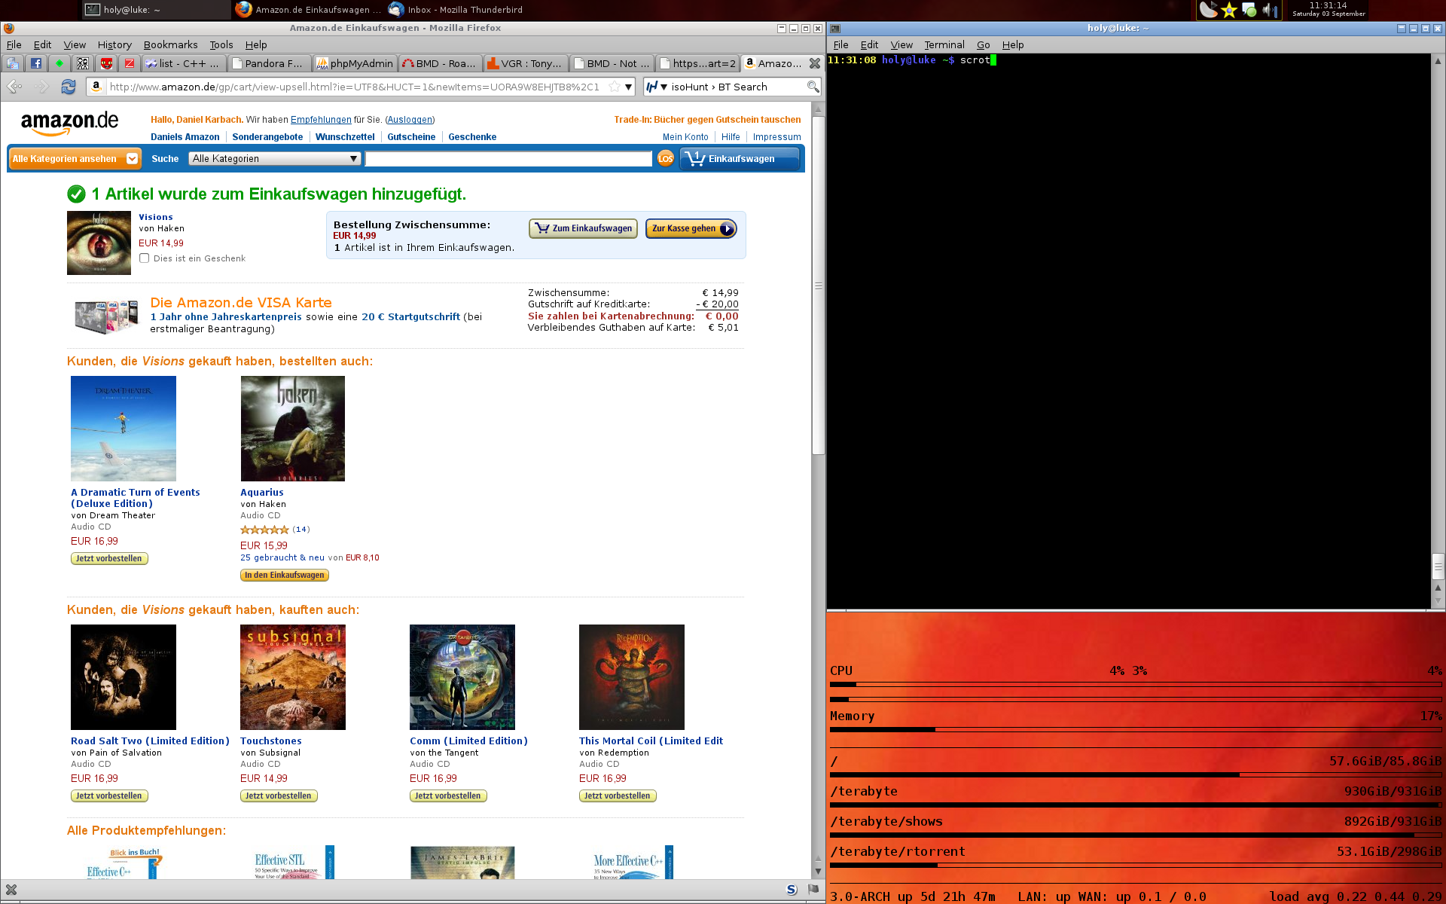Open the red Z pinned tab
Viewport: 1446px width, 904px height.
tap(129, 64)
